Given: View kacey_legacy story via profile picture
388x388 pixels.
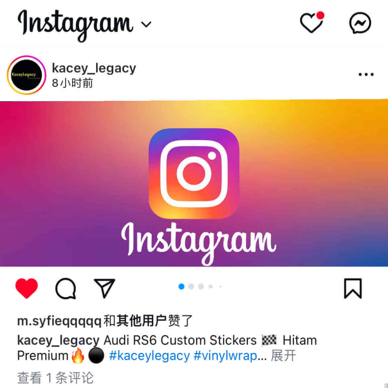Looking at the screenshot, I should click(x=27, y=75).
